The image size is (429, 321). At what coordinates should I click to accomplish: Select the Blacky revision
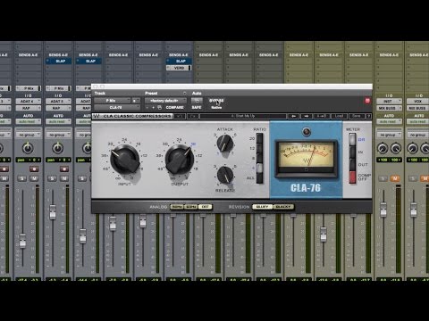click(x=283, y=207)
